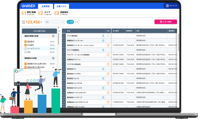Open URL link icon in row 3

pos(108,45)
